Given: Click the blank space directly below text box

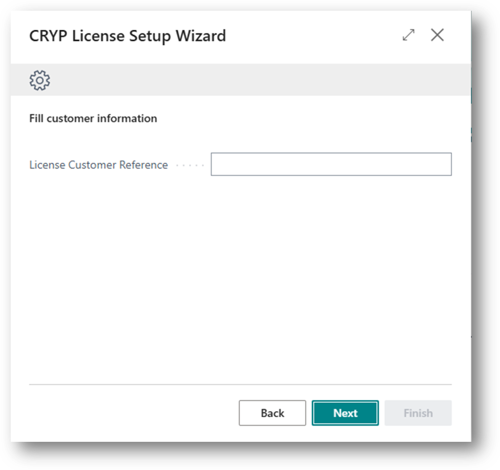Looking at the screenshot, I should coord(331,195).
